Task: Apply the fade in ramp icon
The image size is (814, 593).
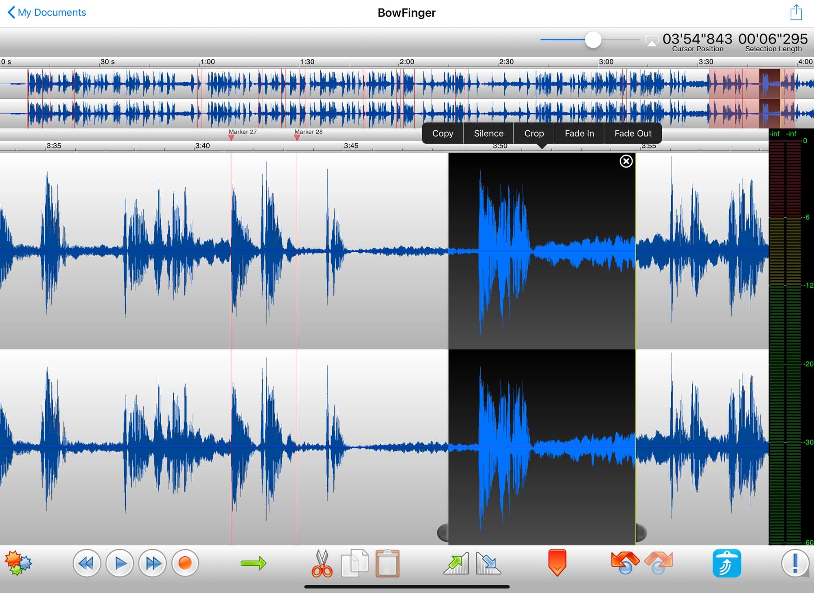Action: pos(456,563)
